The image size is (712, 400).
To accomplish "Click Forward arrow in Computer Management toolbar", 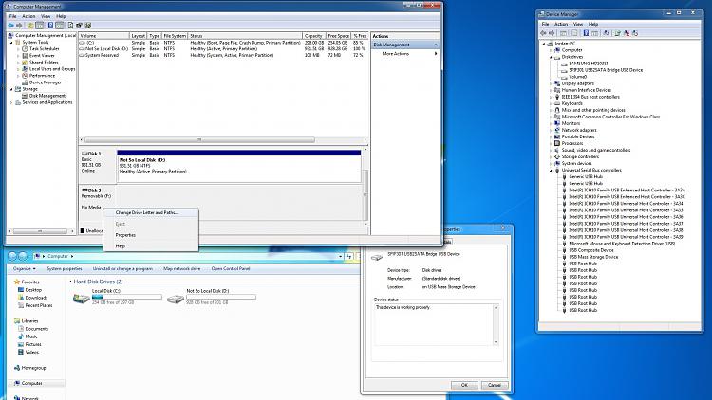I will 20,26.
